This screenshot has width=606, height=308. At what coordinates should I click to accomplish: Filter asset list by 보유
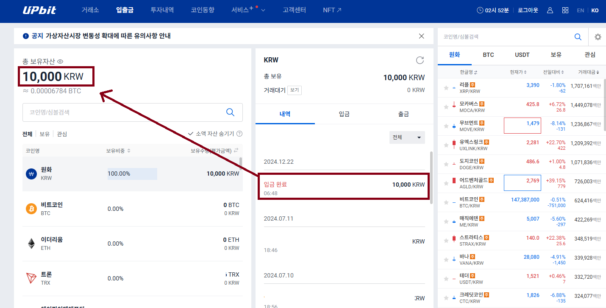44,134
